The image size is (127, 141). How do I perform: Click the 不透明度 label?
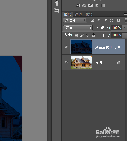click(x=103, y=28)
